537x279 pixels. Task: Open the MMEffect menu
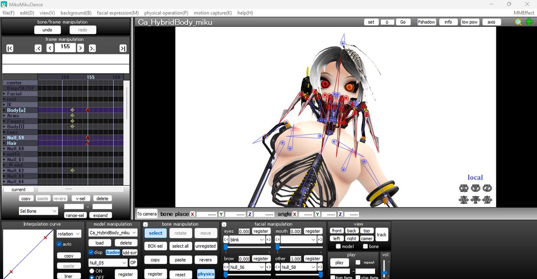coord(524,13)
